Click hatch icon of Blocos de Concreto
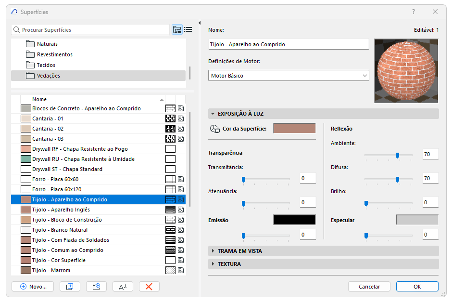 coord(170,108)
